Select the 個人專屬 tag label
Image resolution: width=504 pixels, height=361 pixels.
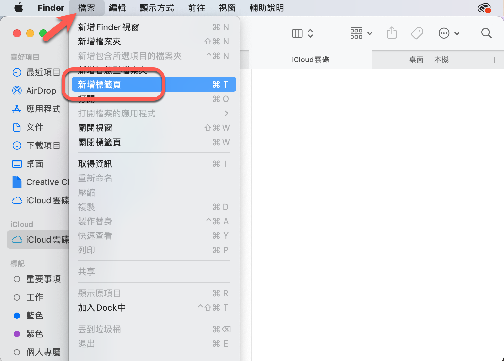[x=43, y=352]
